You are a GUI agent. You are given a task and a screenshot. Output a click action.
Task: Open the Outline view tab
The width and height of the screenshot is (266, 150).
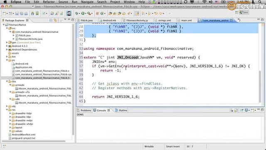pyautogui.click(x=121, y=110)
